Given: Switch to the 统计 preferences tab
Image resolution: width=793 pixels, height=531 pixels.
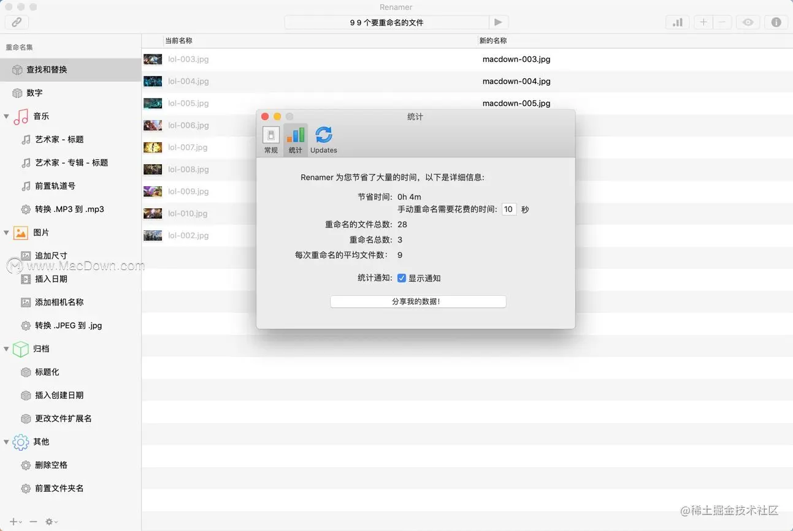Looking at the screenshot, I should point(296,140).
